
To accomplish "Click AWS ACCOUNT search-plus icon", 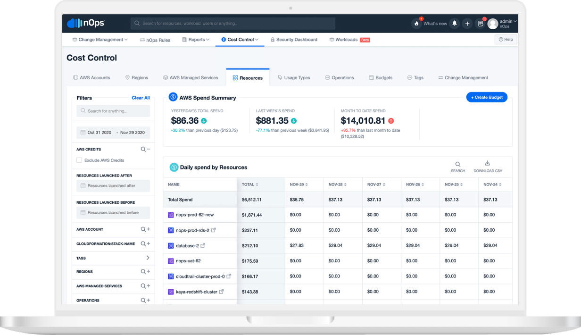I will (145, 229).
